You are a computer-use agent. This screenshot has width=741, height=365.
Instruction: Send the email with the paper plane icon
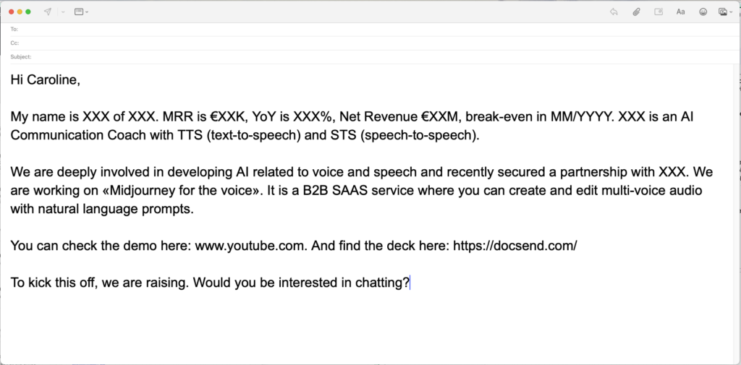[x=48, y=12]
